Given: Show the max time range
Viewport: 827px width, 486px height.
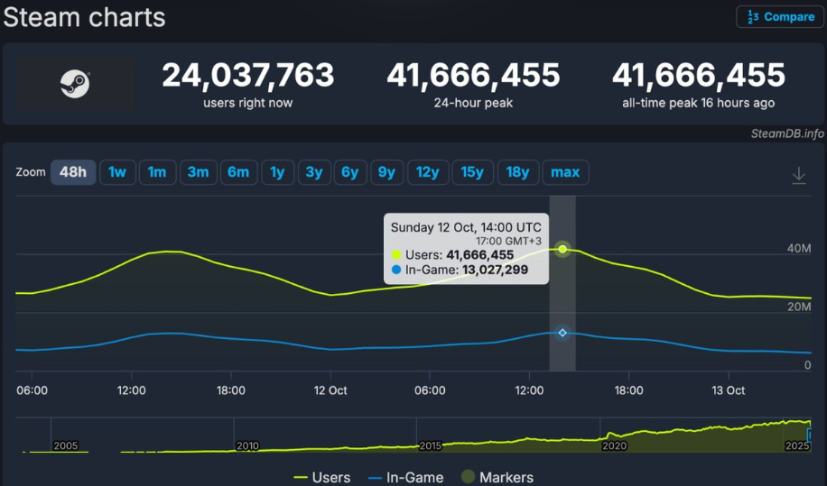Looking at the screenshot, I should (x=565, y=172).
